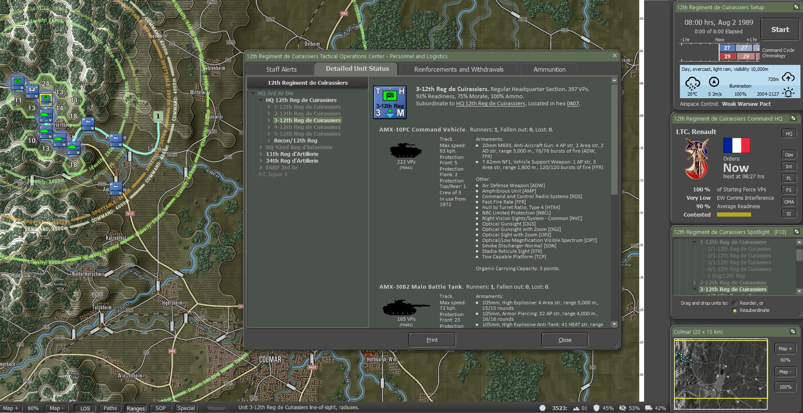Expand 11th Reg d'Artillerie in unit tree
The height and width of the screenshot is (413, 803).
261,153
